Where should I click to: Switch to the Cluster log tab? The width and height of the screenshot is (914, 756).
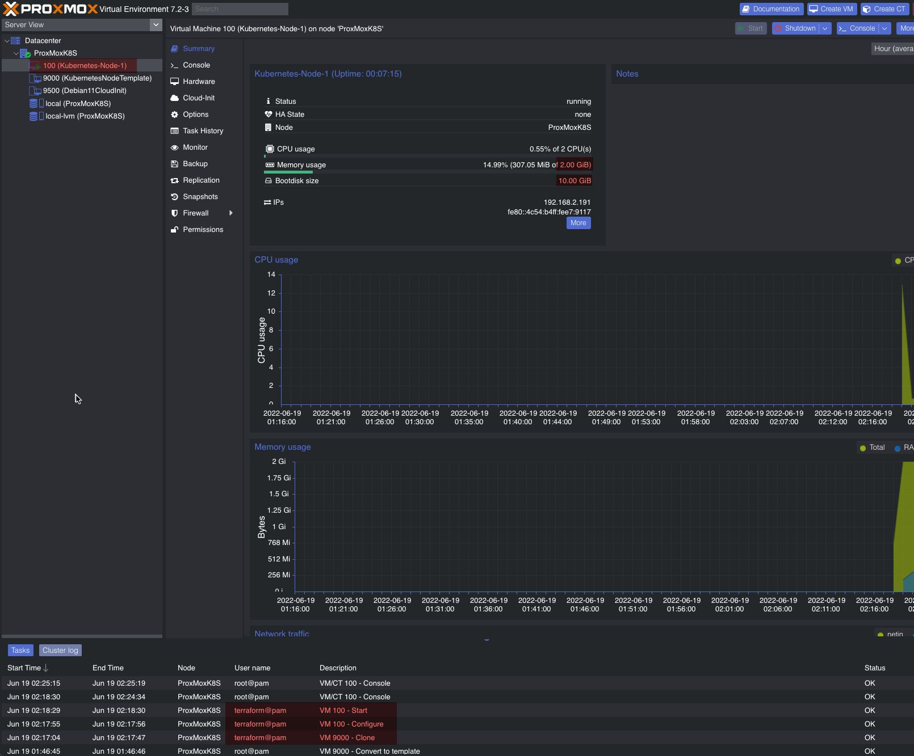(60, 651)
